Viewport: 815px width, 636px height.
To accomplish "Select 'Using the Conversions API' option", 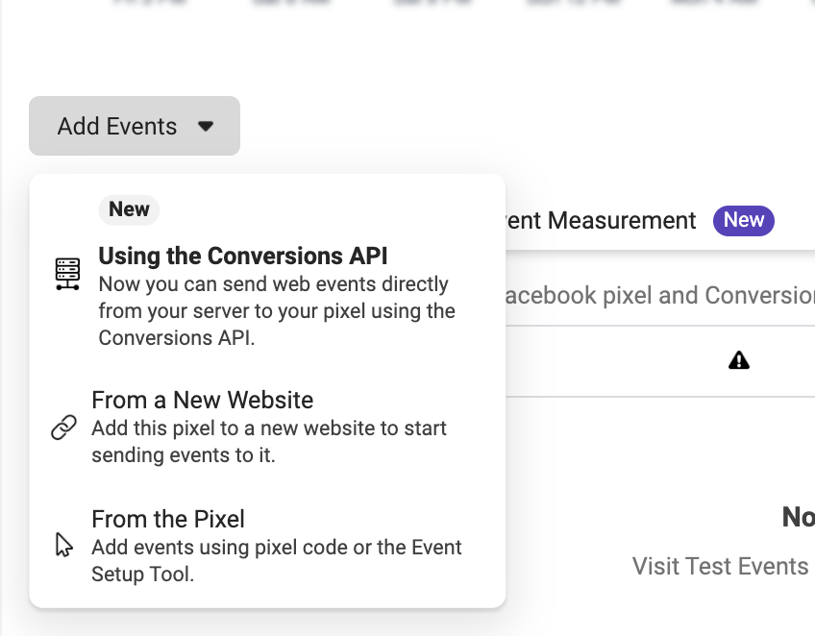I will tap(268, 295).
